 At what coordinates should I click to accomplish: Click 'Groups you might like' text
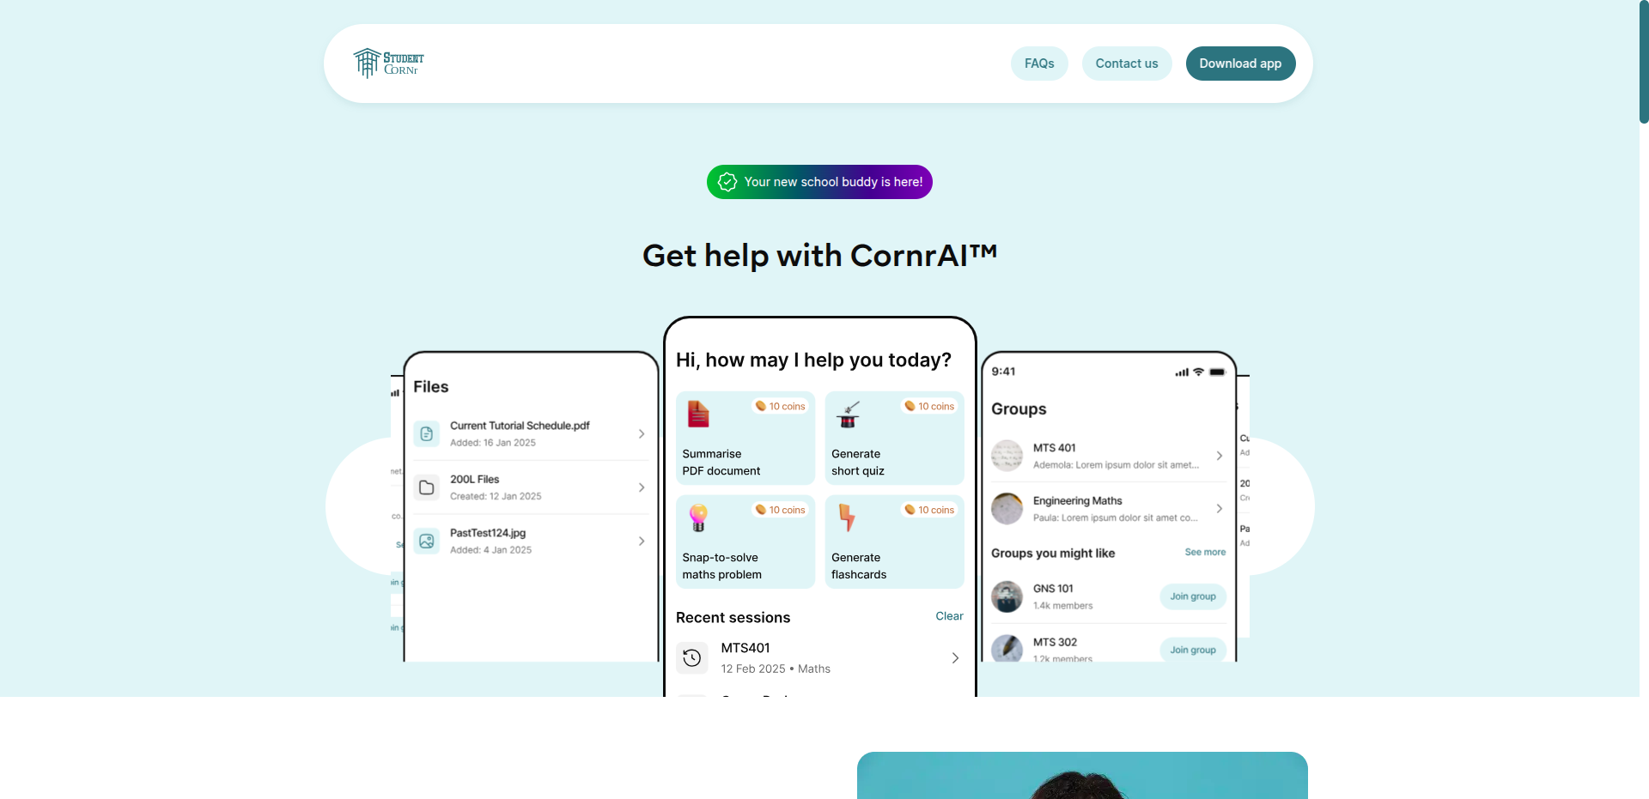(1053, 553)
